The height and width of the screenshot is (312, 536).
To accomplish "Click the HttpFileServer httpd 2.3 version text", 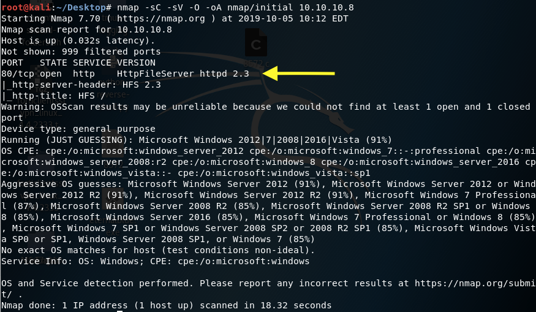I will click(183, 74).
